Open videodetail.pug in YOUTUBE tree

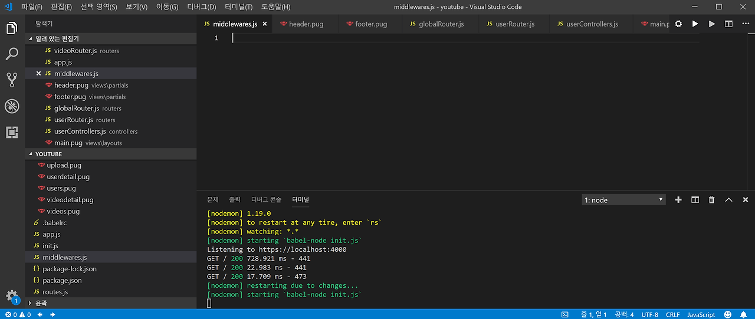(x=110, y=200)
